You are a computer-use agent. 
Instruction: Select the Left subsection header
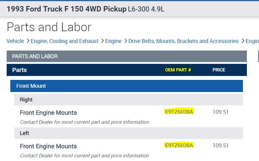24,133
